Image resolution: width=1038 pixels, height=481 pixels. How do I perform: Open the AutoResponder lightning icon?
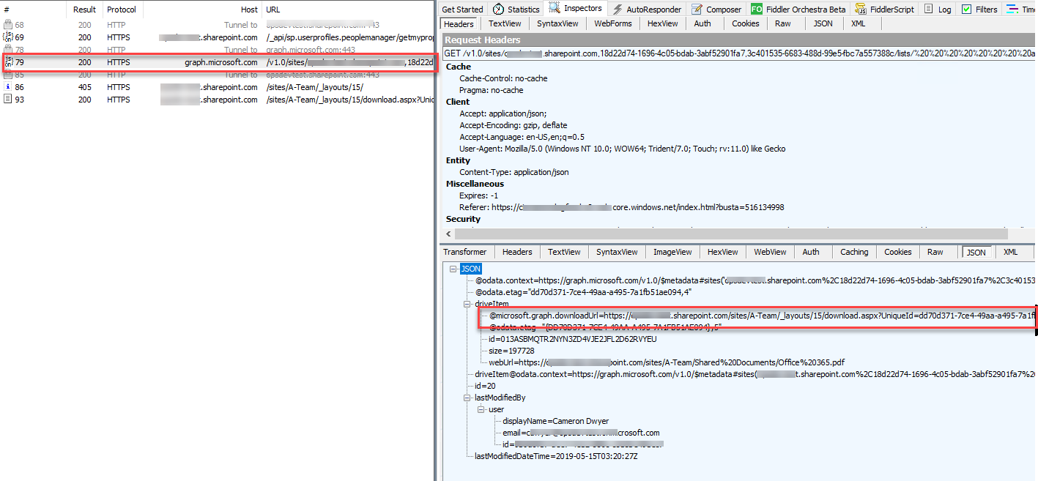616,9
